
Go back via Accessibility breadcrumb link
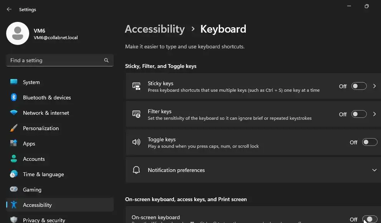tap(155, 29)
